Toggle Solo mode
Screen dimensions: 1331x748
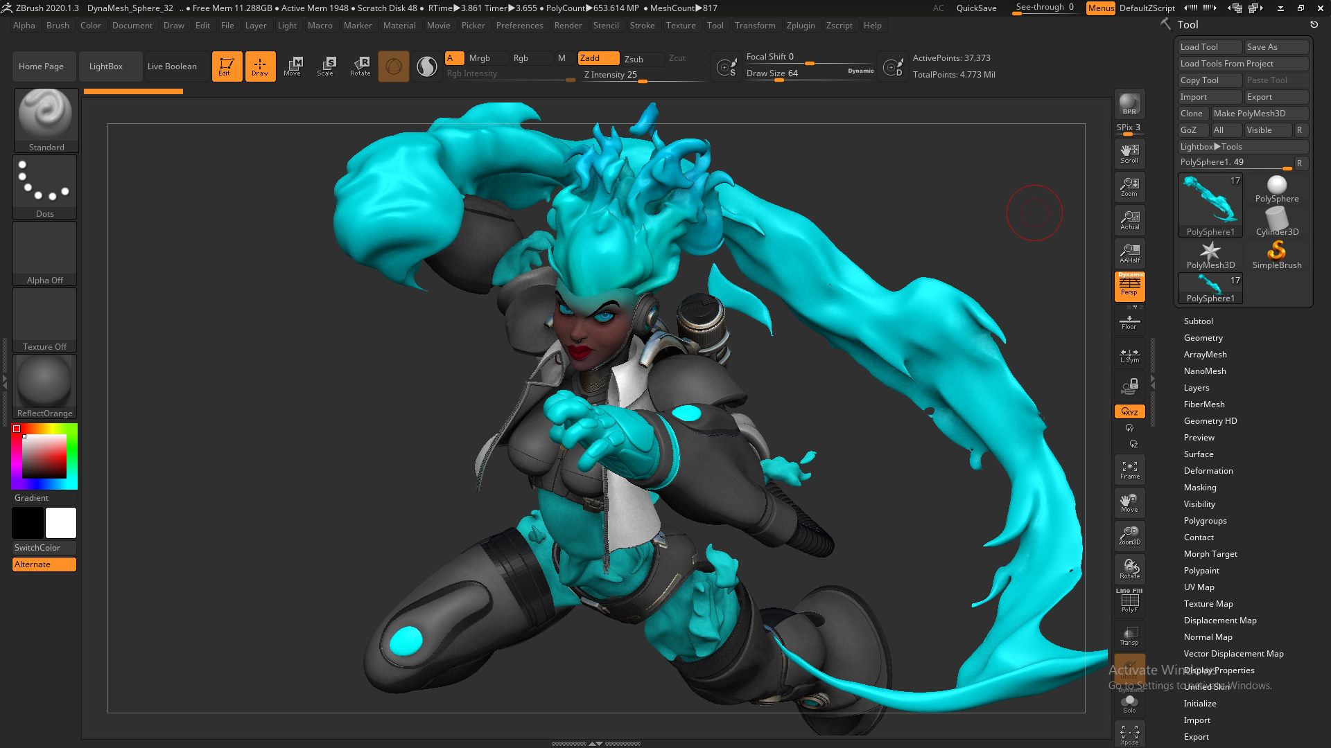click(x=1129, y=704)
